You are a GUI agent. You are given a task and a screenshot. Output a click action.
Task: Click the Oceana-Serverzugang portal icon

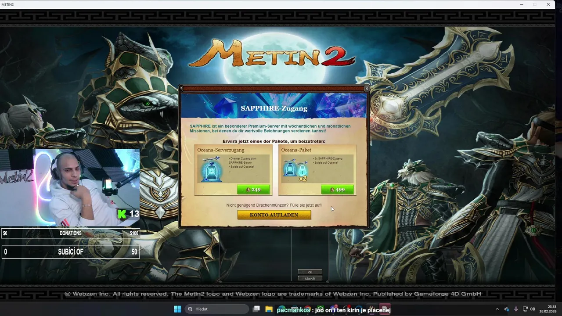212,169
